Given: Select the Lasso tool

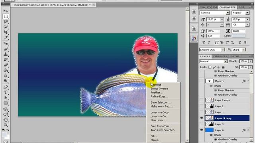Looking at the screenshot, I should [6, 21].
